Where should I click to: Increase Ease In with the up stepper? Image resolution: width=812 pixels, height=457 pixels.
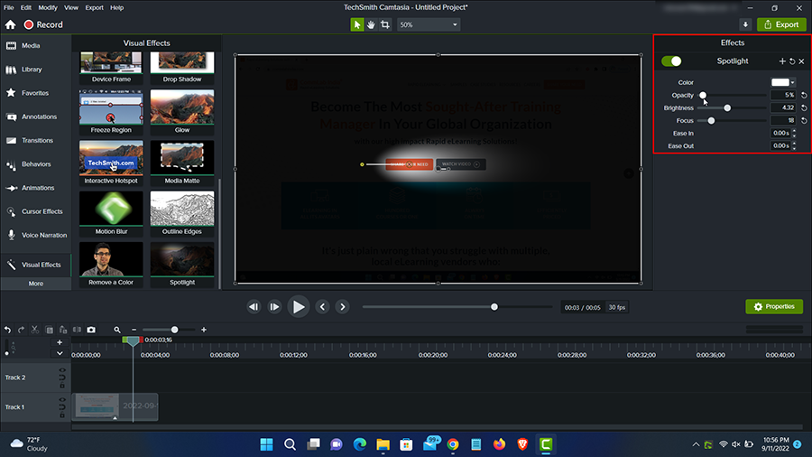794,131
